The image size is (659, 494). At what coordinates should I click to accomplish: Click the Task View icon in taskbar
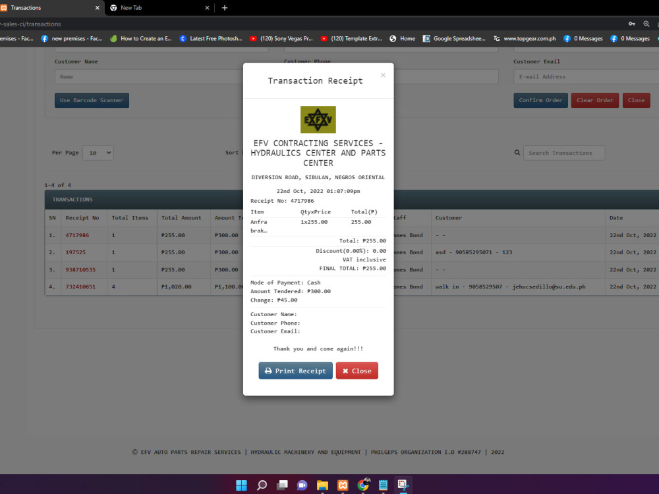tap(282, 485)
